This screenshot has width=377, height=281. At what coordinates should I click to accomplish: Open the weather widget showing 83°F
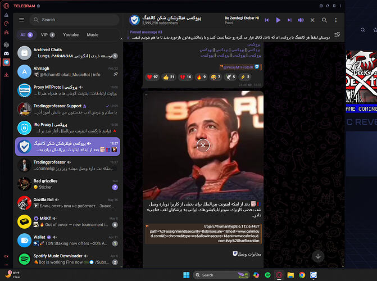click(x=13, y=275)
